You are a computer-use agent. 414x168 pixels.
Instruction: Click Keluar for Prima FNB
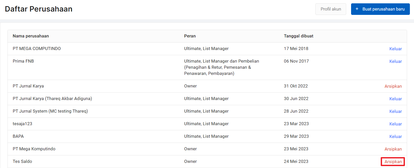click(396, 61)
